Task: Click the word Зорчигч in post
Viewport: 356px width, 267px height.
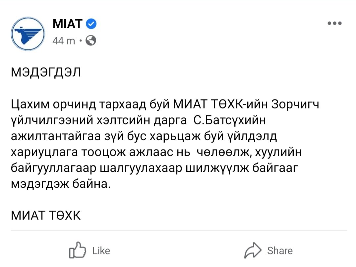Action: pos(295,105)
